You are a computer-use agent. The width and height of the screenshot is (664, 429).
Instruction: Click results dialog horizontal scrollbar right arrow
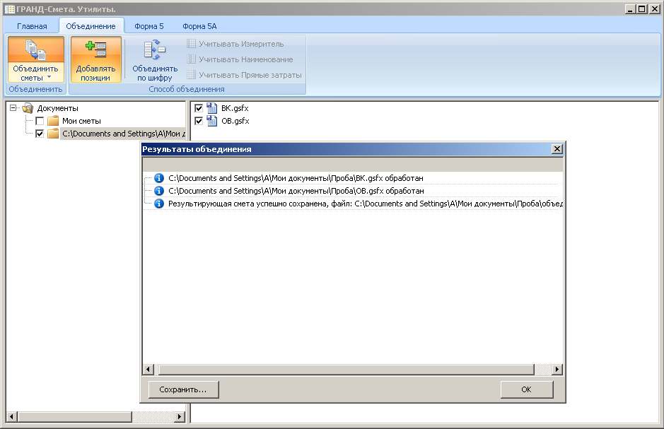click(x=557, y=370)
